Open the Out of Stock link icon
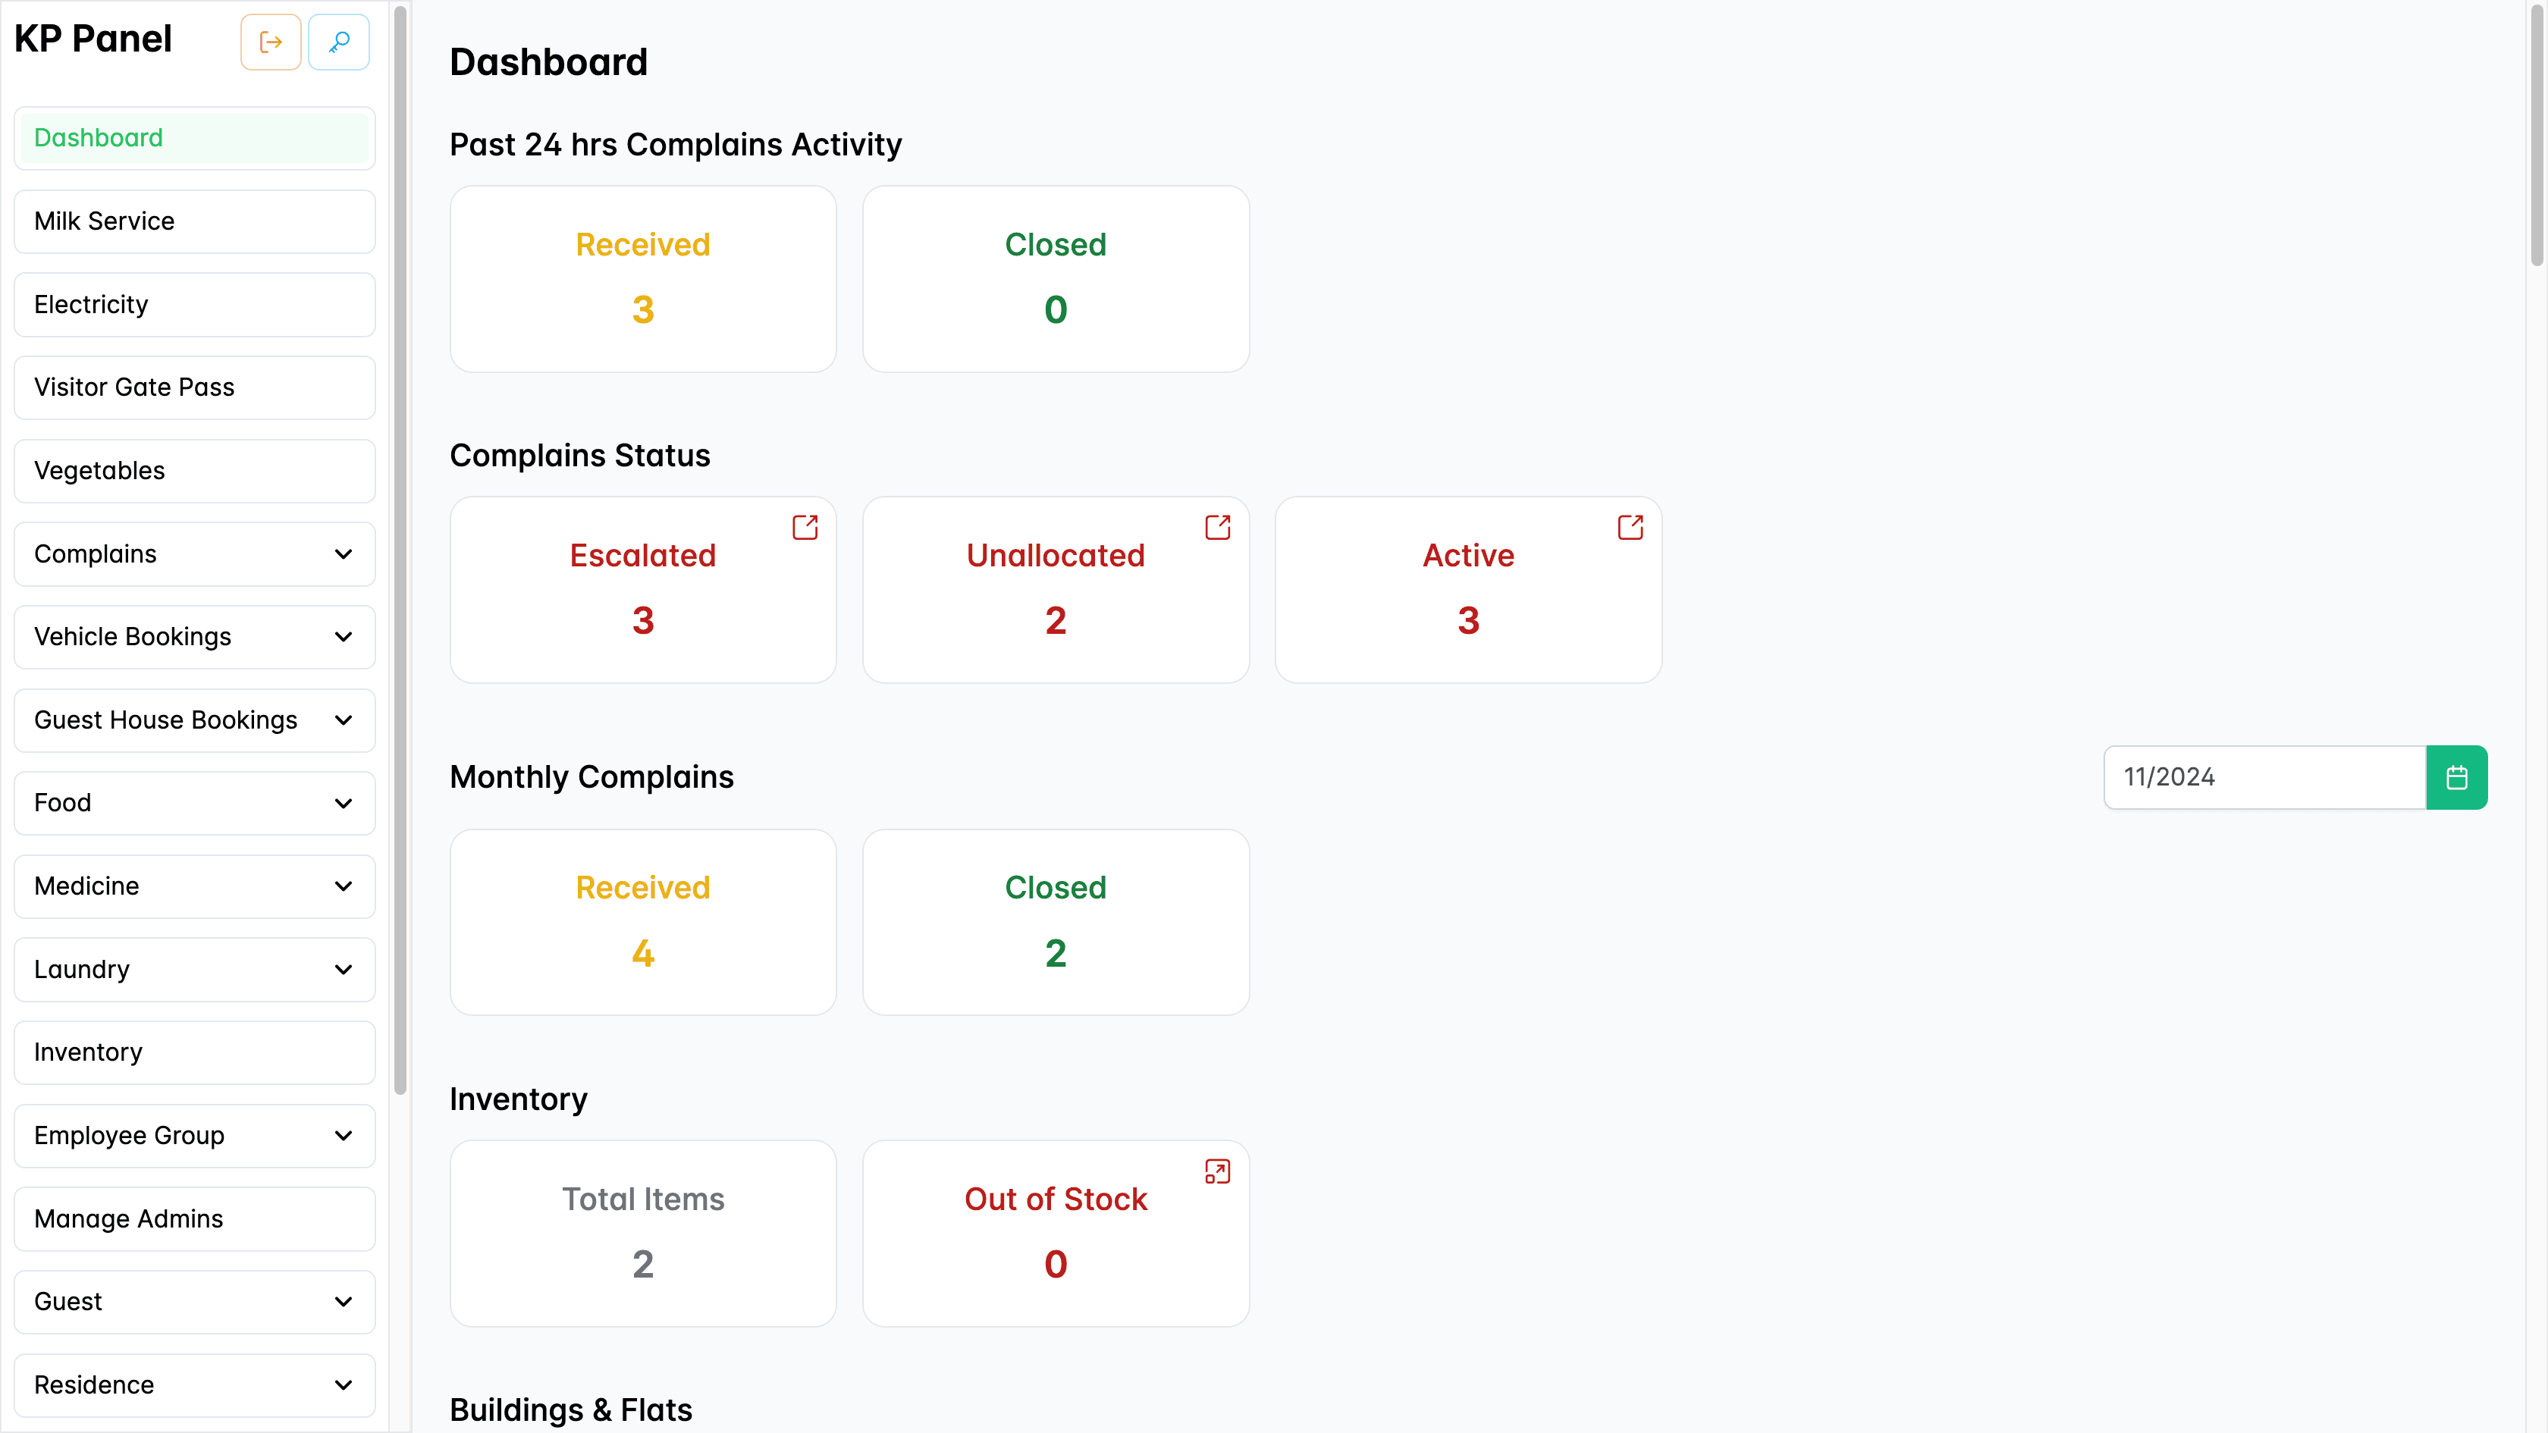 pos(1218,1171)
